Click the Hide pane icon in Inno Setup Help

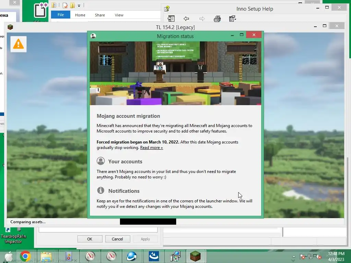[171, 18]
